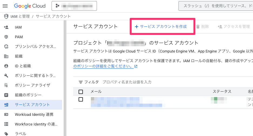Image resolution: width=253 pixels, height=136 pixels.
Task: Open the blurred service account email link
Action: (126, 102)
